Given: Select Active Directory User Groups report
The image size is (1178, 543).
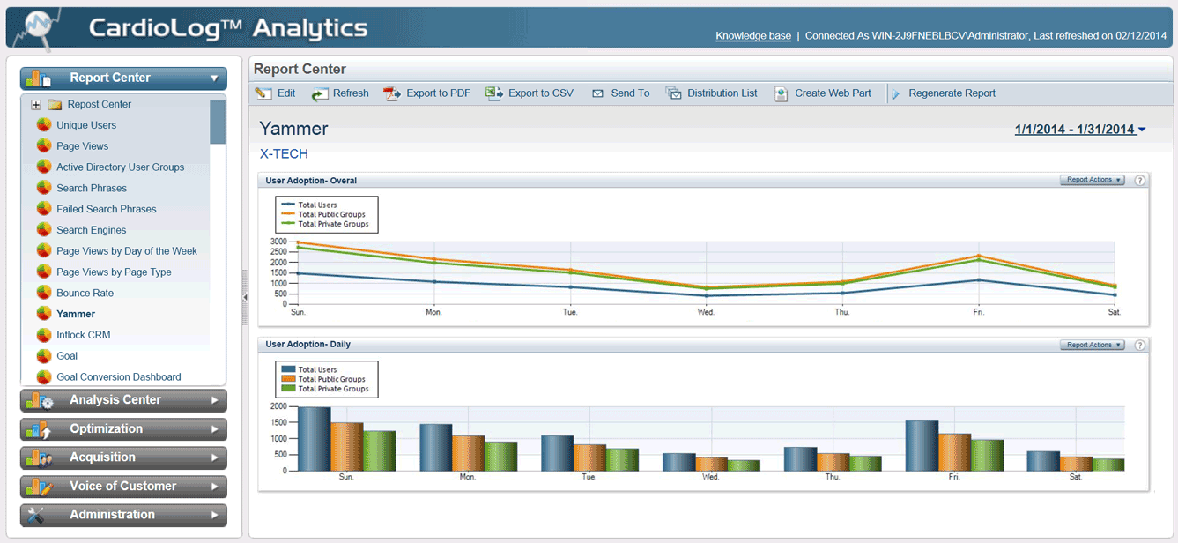Looking at the screenshot, I should (x=121, y=167).
